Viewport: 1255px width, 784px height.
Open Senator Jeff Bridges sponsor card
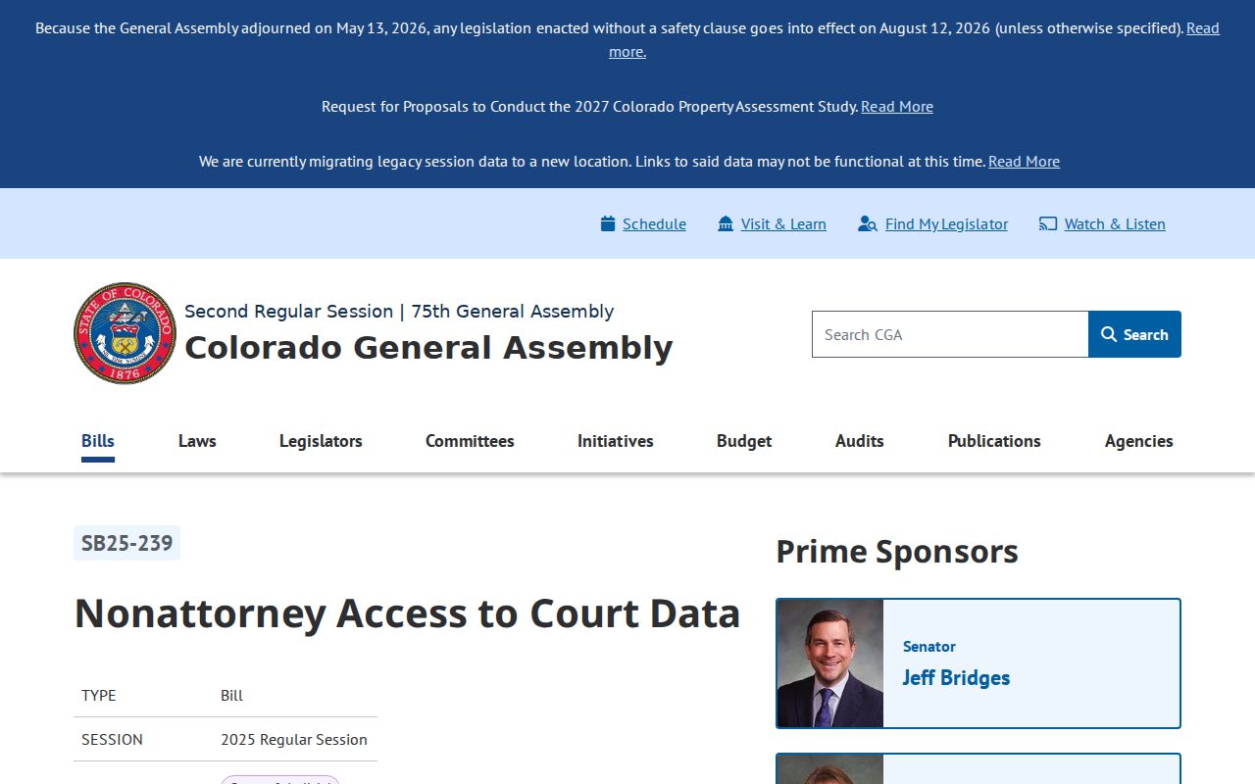pos(979,663)
